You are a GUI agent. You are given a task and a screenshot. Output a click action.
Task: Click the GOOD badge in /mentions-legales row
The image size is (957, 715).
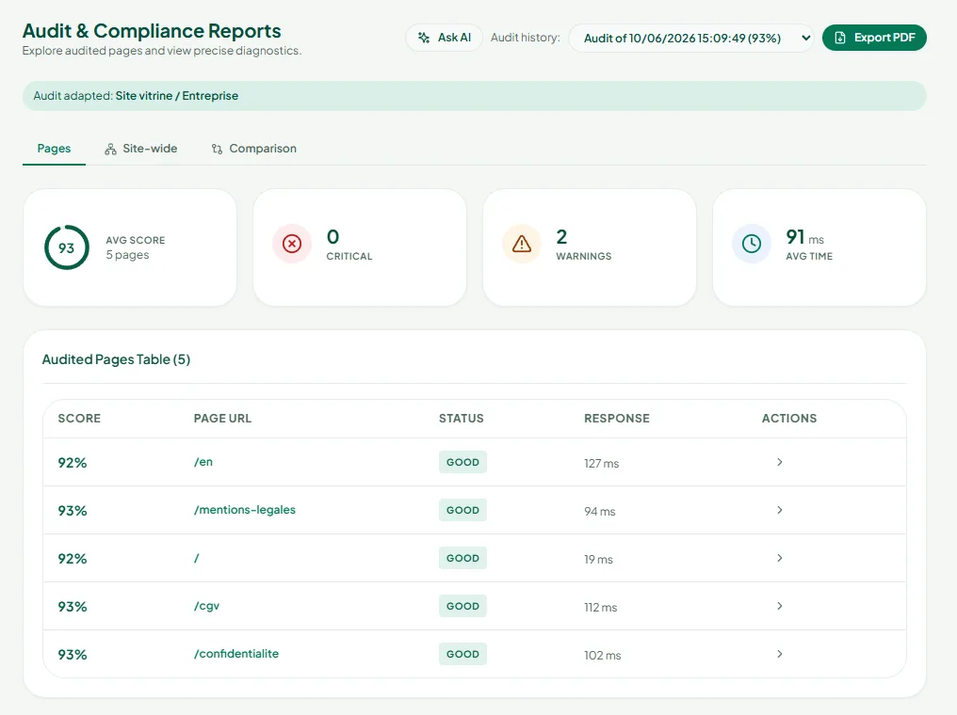click(462, 510)
